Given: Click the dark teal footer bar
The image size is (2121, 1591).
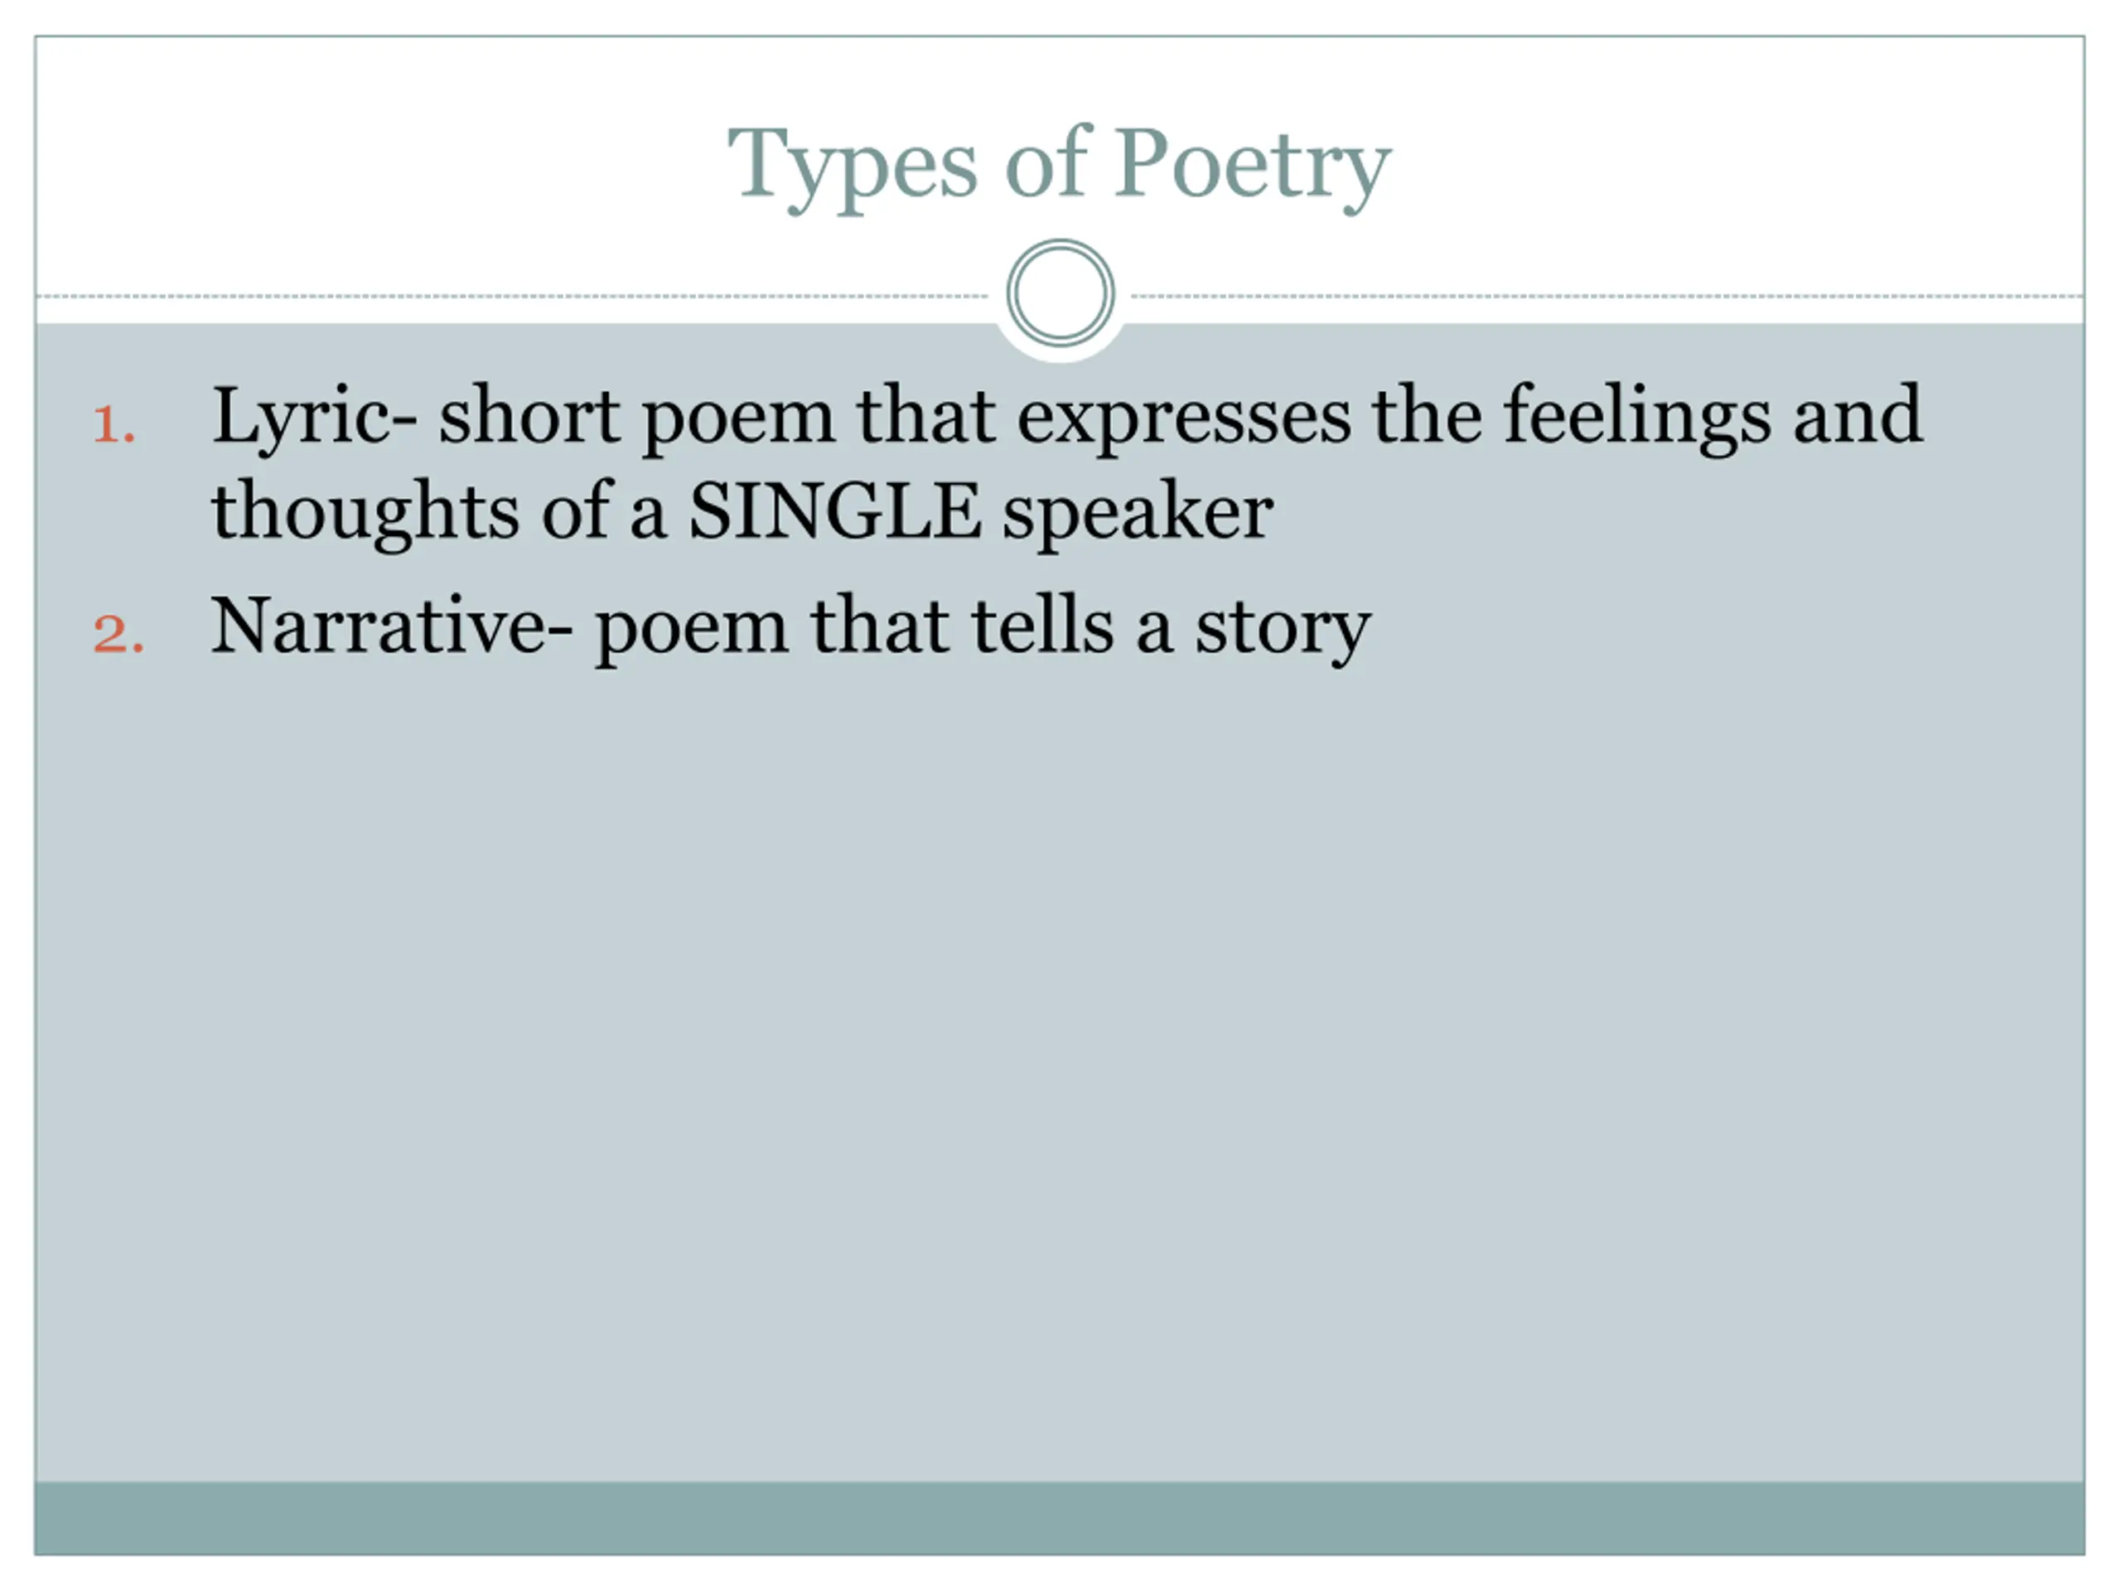Looking at the screenshot, I should point(1060,1517).
